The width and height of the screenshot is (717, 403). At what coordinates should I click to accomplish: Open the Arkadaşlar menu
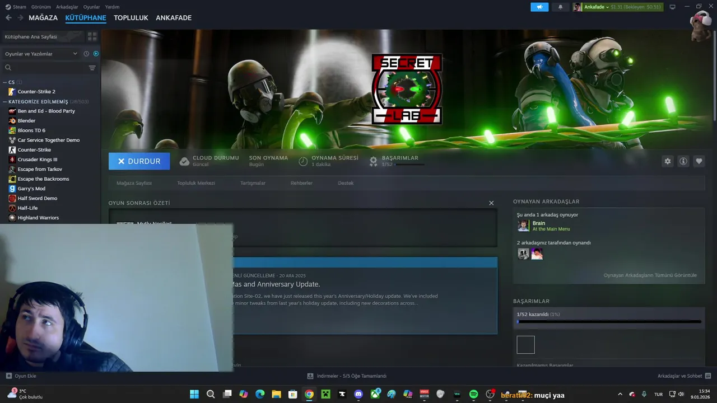[67, 7]
